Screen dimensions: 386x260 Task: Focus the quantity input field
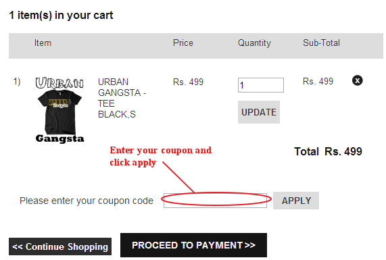[x=261, y=85]
